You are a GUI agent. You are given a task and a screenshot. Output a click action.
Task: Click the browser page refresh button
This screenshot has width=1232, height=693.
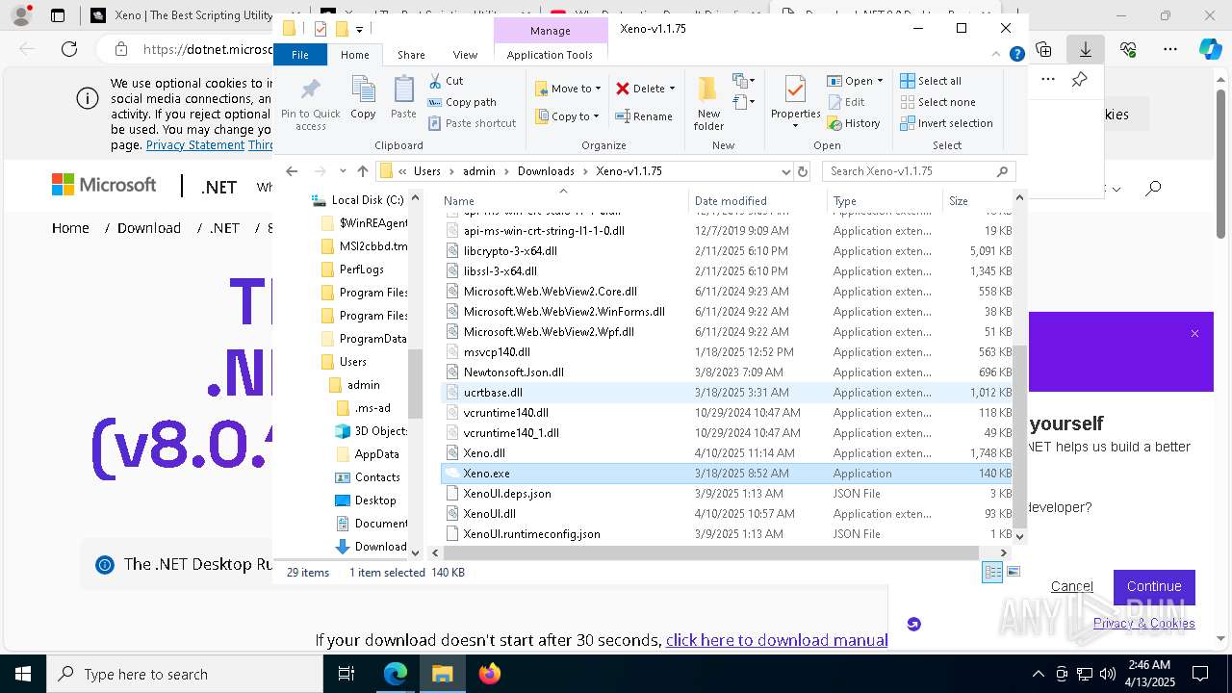coord(69,49)
